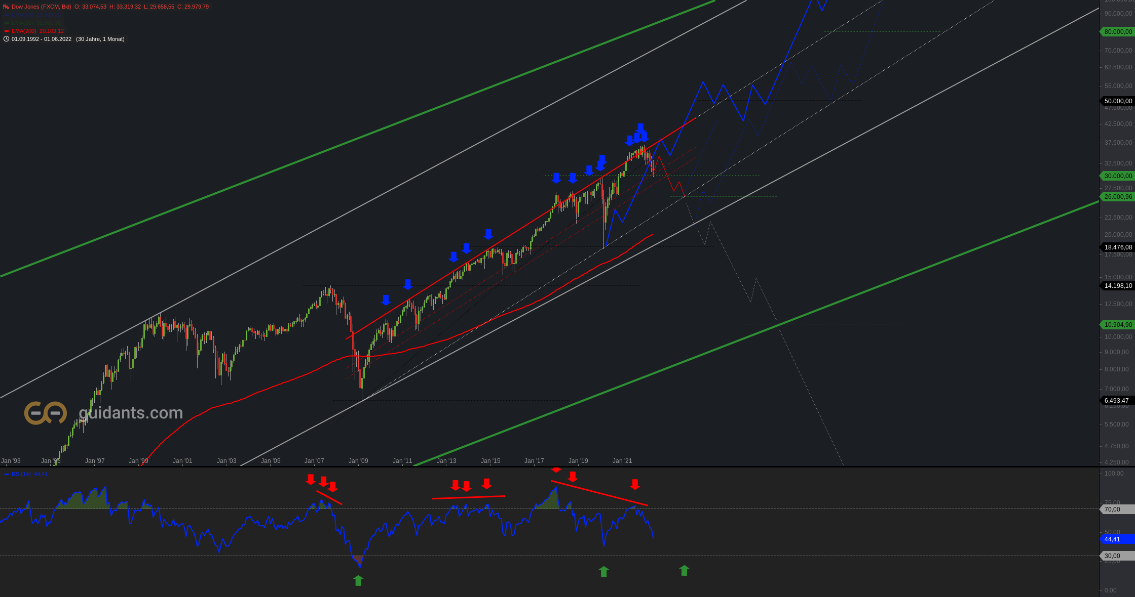Click the green 80.000,00 price label
Screen dimensions: 1135x597
pyautogui.click(x=1118, y=32)
